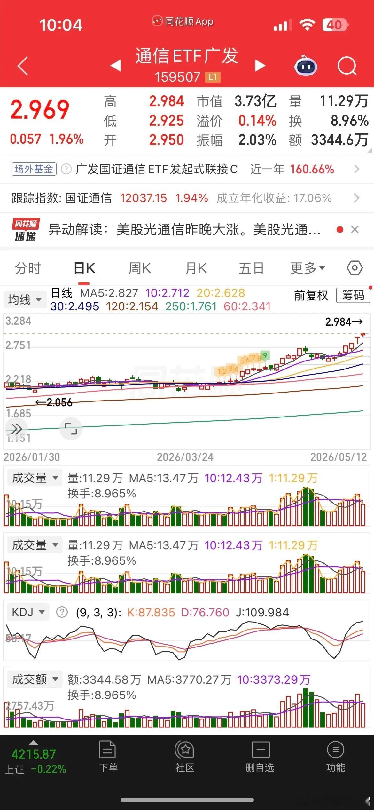Tap the iOS home indicator bar
The width and height of the screenshot is (374, 810).
(187, 800)
